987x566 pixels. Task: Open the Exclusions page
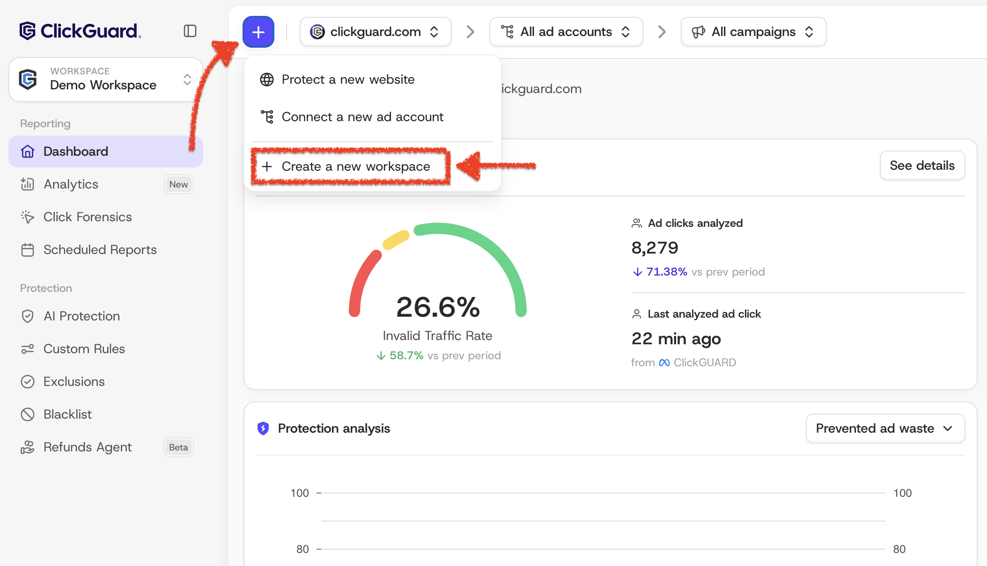pos(106,382)
